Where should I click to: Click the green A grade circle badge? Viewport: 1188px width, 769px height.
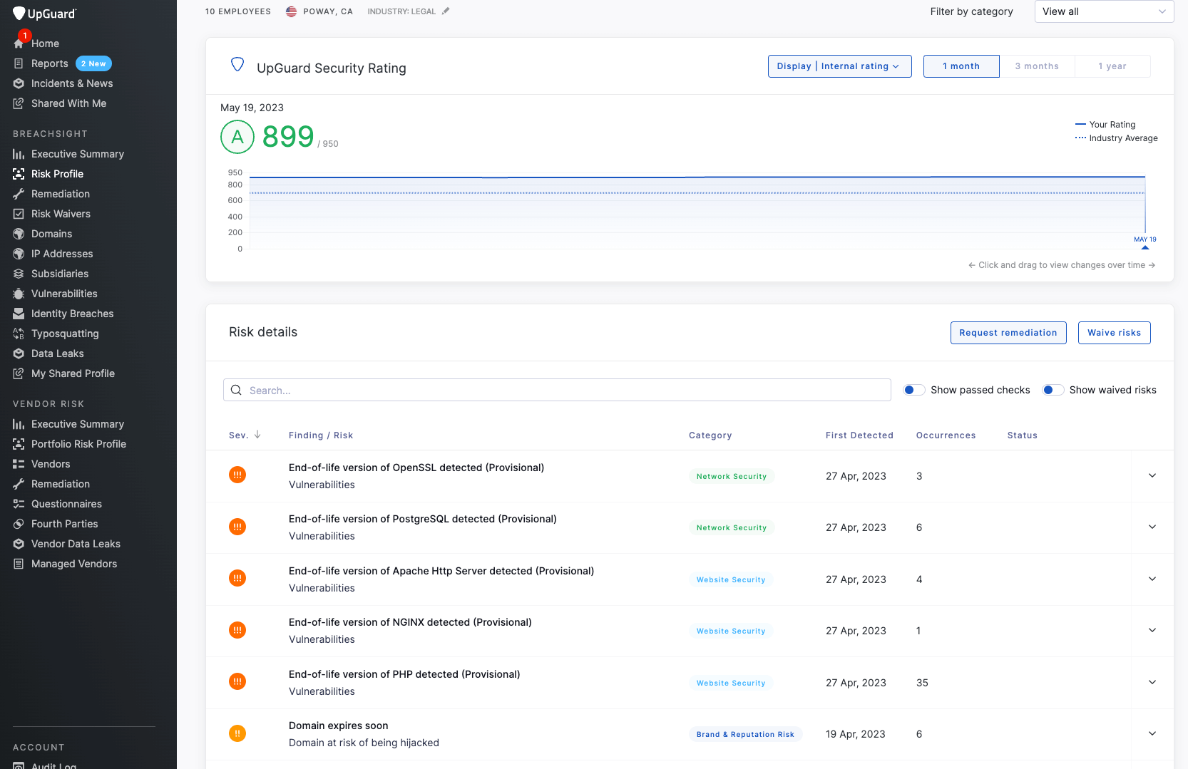click(237, 137)
